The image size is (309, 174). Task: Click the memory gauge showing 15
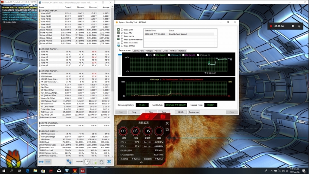click(147, 131)
